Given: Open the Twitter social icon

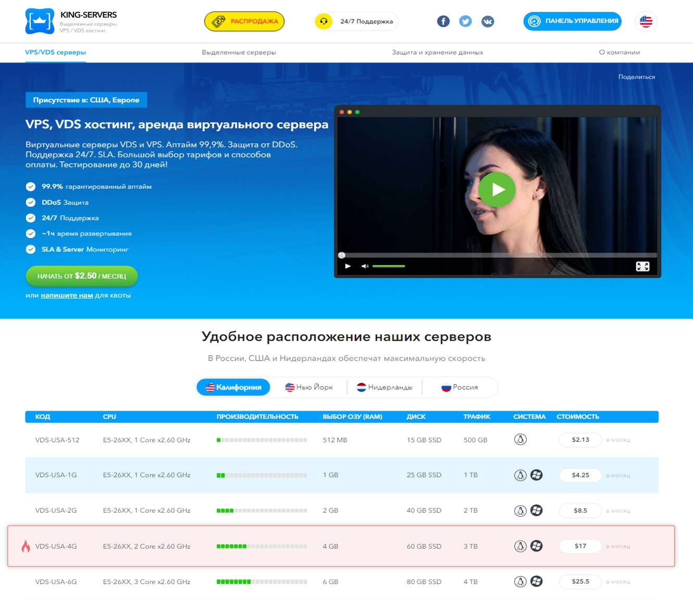Looking at the screenshot, I should click(465, 21).
